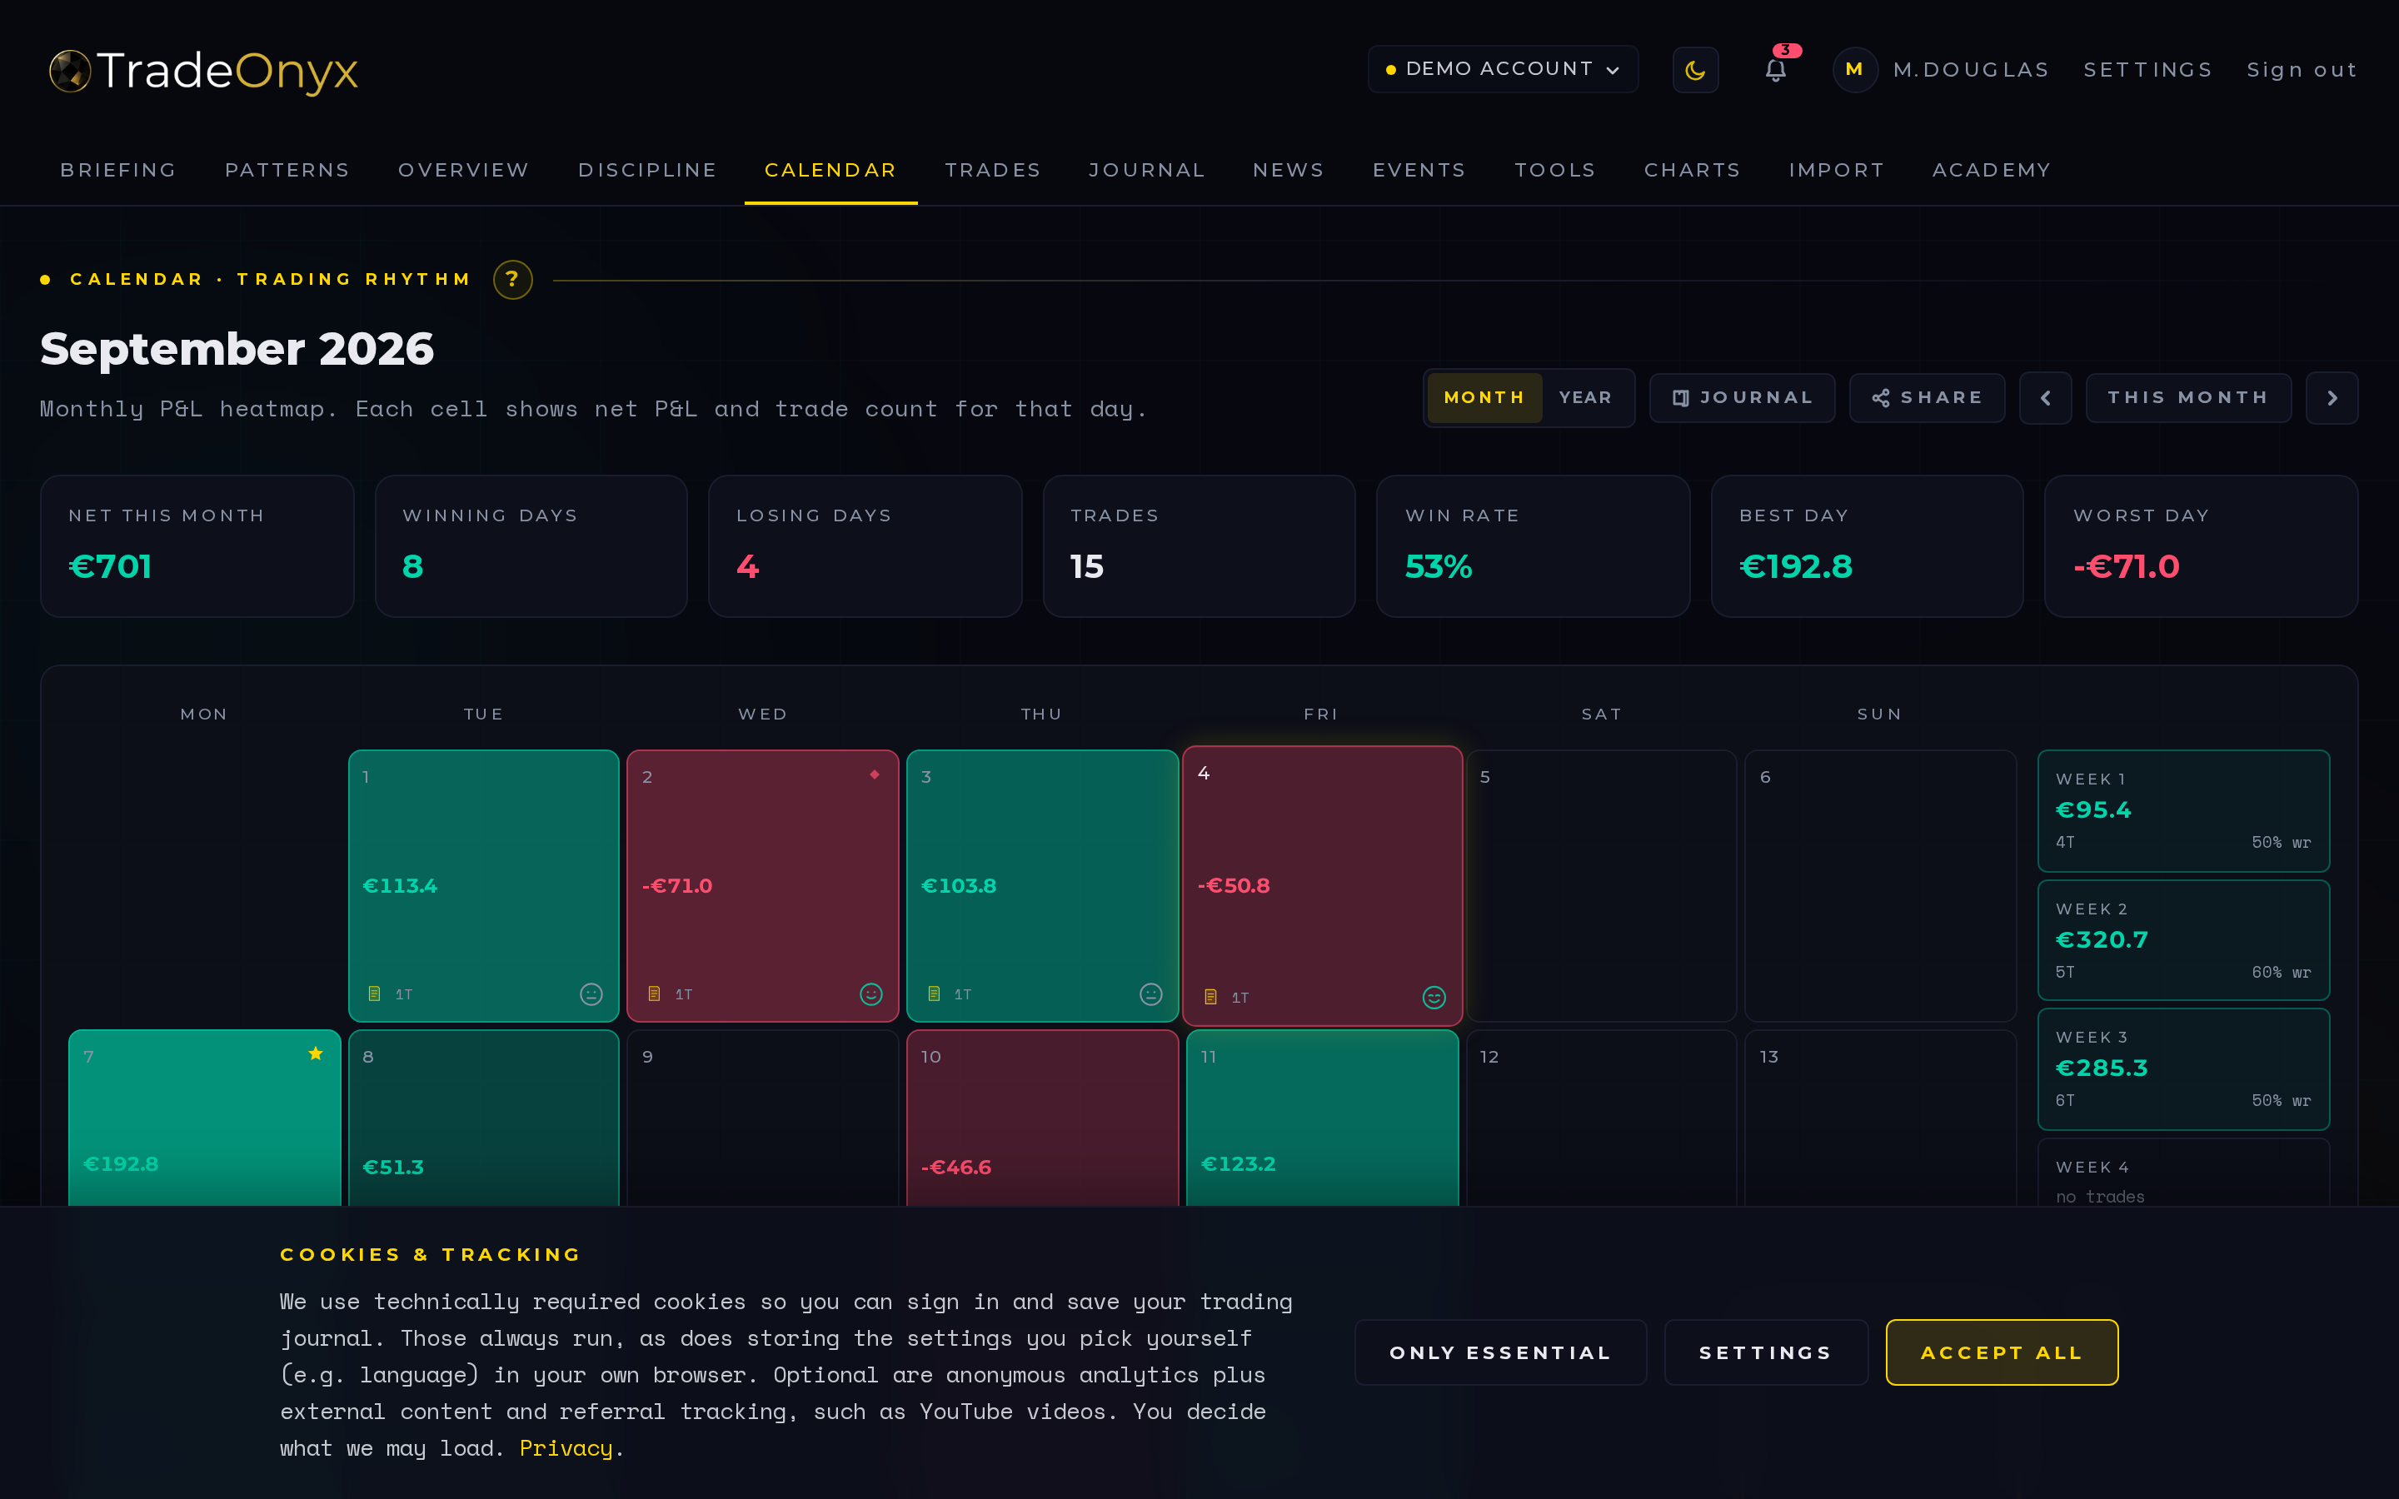Open the notifications bell

click(1775, 69)
